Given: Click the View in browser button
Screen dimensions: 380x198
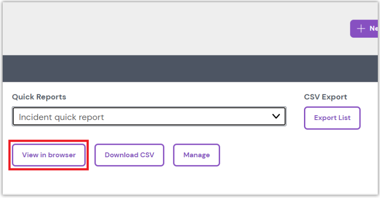Looking at the screenshot, I should (x=49, y=155).
